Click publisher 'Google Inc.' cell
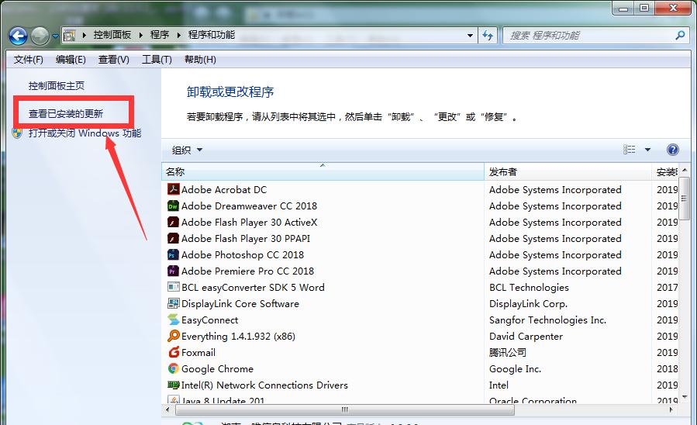The height and width of the screenshot is (425, 697). pos(516,369)
